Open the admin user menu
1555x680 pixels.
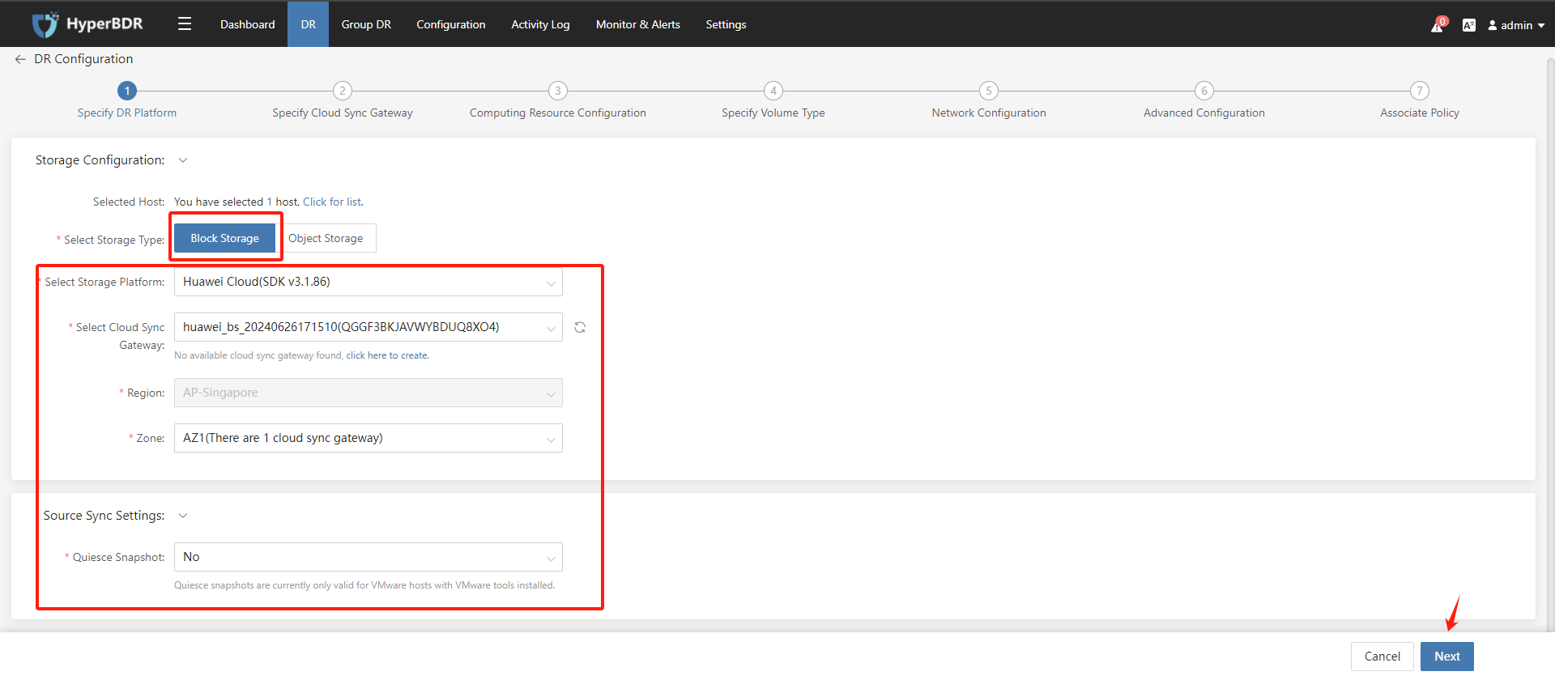(x=1516, y=25)
